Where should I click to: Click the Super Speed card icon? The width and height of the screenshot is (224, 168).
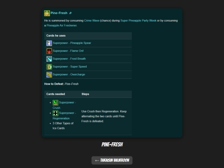pos(49,67)
